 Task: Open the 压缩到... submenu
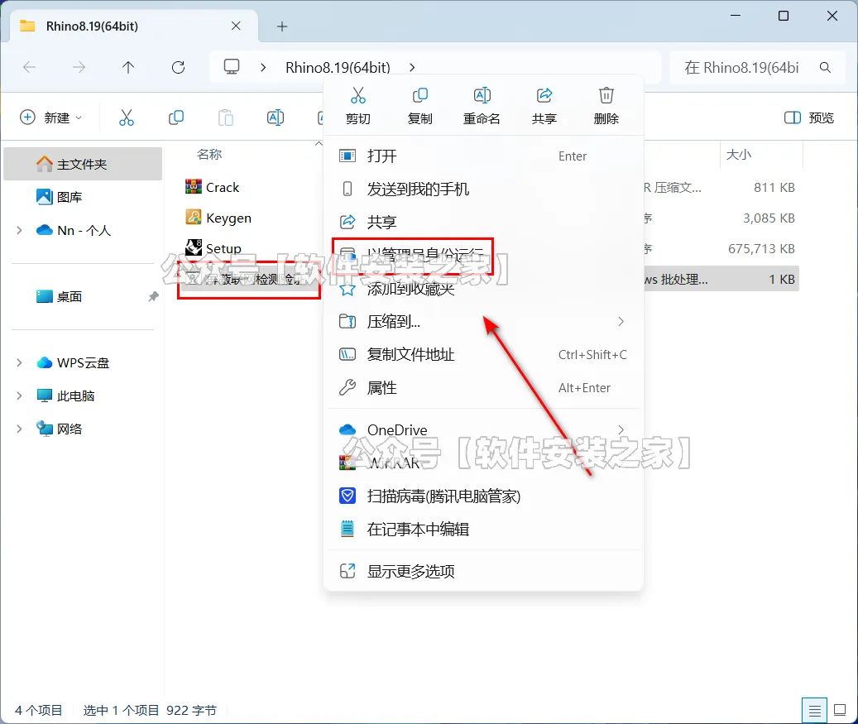coord(483,322)
